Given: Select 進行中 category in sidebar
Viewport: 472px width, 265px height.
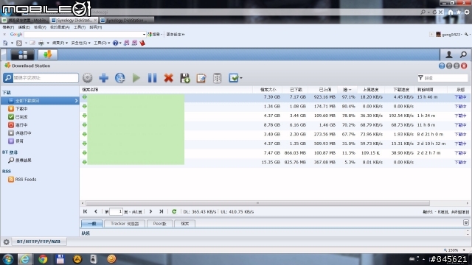Looking at the screenshot, I should click(x=21, y=125).
